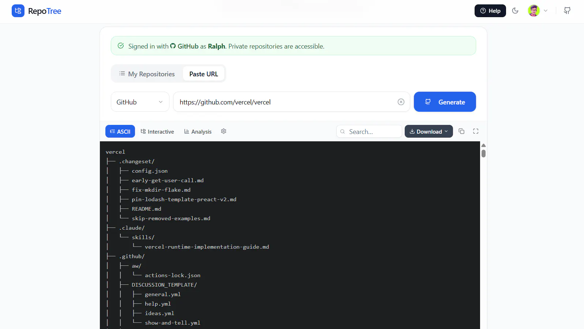Switch to the ASCII view tab
The image size is (584, 329).
[x=120, y=131]
